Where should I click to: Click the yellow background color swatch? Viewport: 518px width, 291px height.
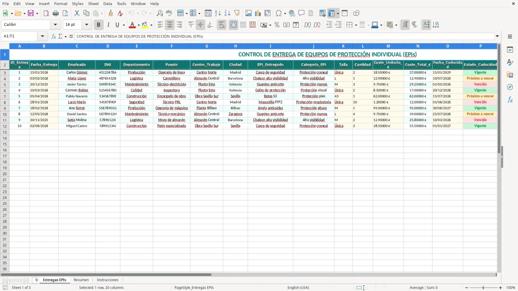(x=145, y=25)
